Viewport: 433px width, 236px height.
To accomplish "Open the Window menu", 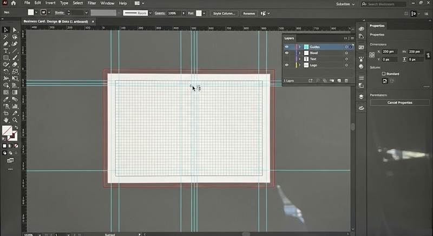I will pyautogui.click(x=107, y=3).
